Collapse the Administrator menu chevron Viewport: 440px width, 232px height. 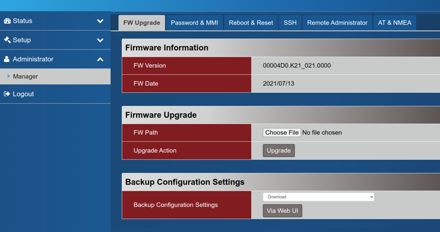(x=100, y=59)
